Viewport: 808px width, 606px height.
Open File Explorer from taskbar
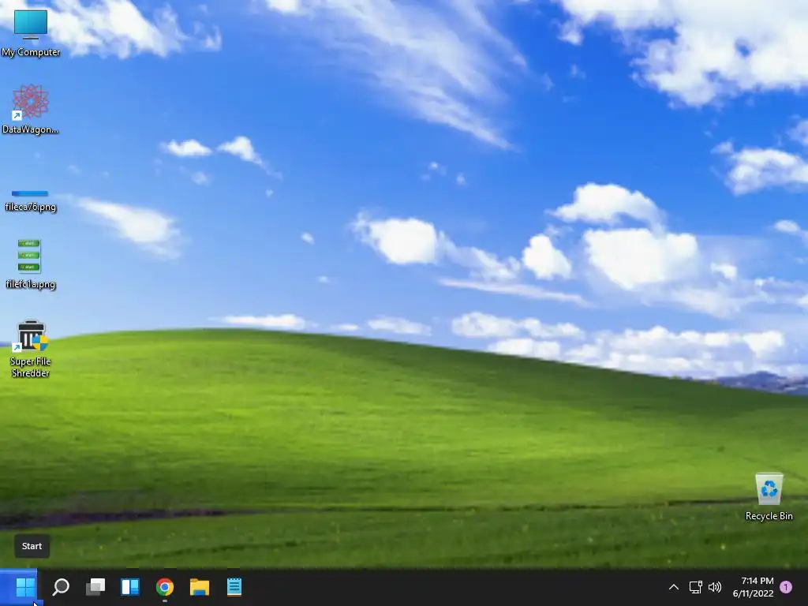click(200, 587)
